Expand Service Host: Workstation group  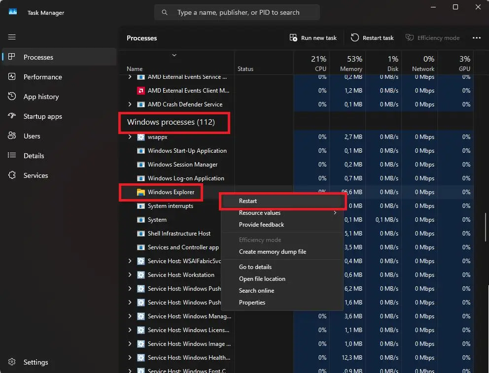point(130,275)
